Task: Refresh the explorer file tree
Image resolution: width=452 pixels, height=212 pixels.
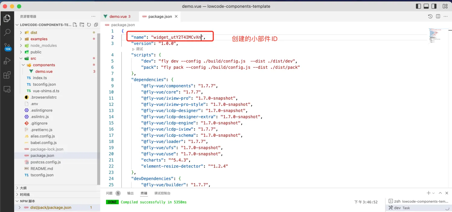Action: pyautogui.click(x=89, y=25)
